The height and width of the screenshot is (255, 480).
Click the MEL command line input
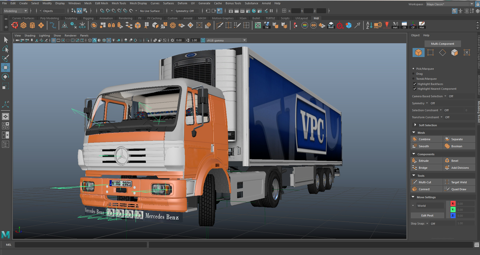coord(81,245)
